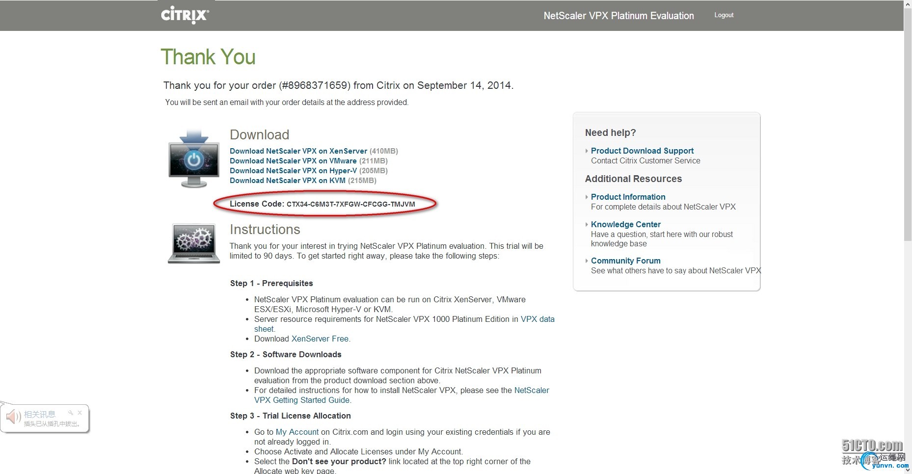Click the arrow bullet beside Product Download Support
Image resolution: width=912 pixels, height=474 pixels.
tap(587, 151)
